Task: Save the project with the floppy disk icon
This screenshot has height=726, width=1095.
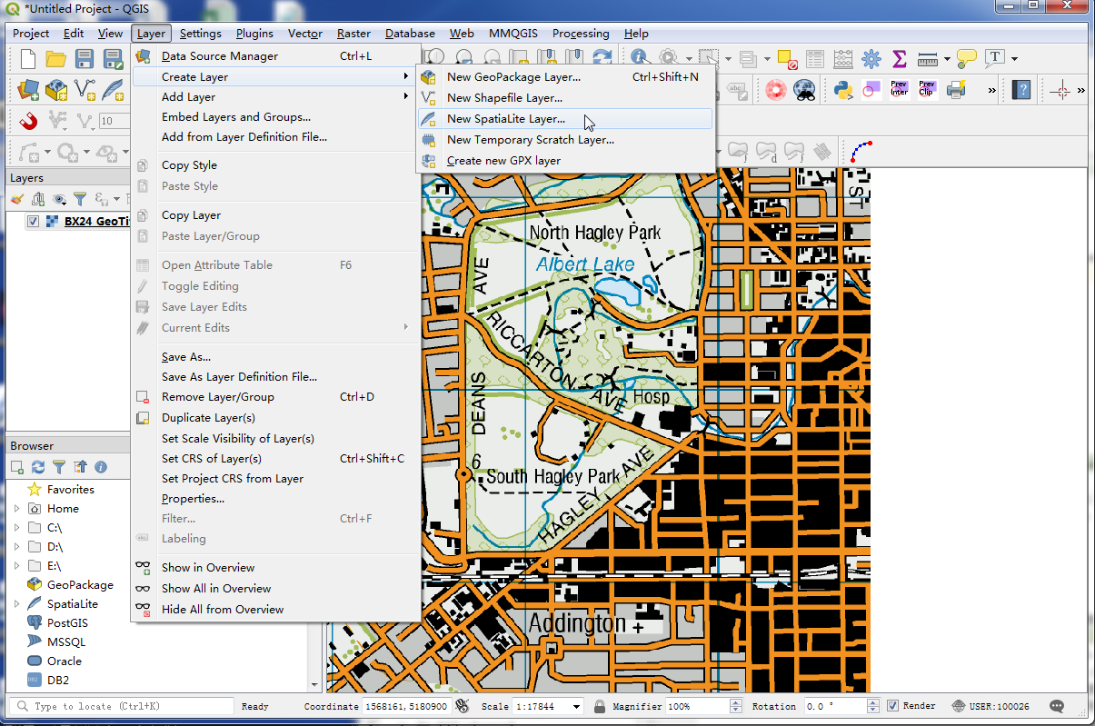Action: tap(85, 60)
